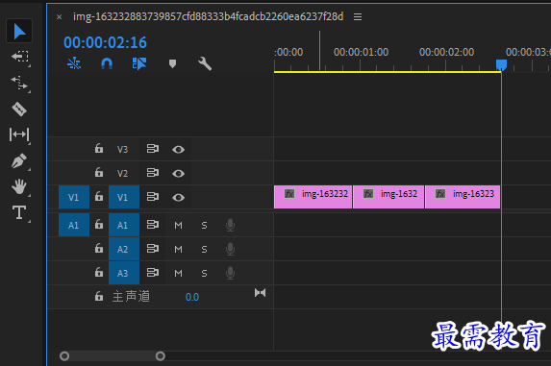This screenshot has height=366, width=551.
Task: Enable voice-over record on A3
Action: [230, 274]
